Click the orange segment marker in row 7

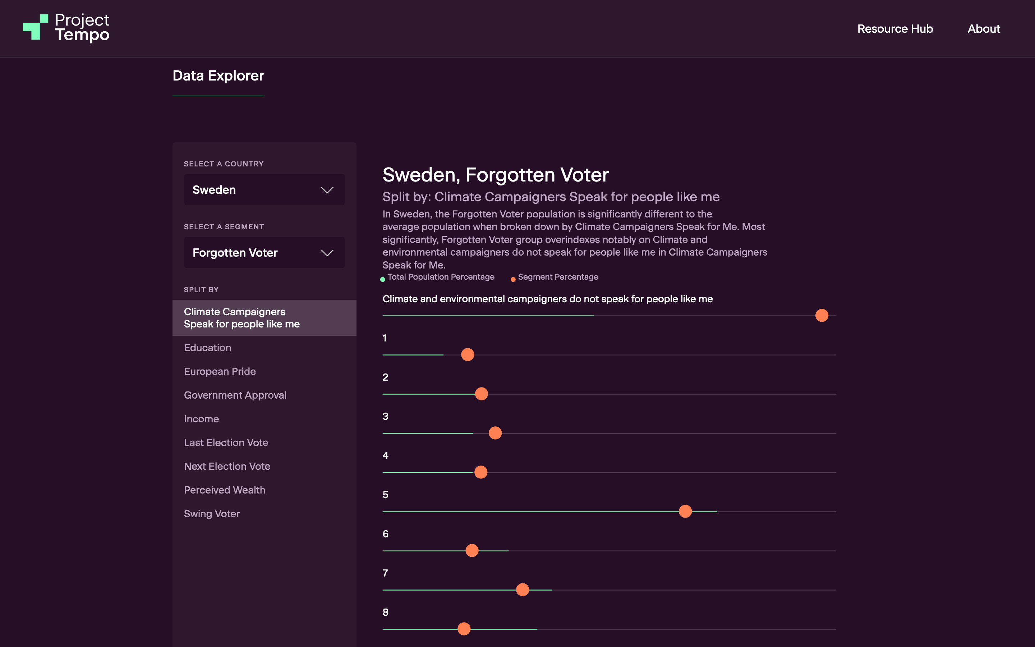pyautogui.click(x=522, y=589)
